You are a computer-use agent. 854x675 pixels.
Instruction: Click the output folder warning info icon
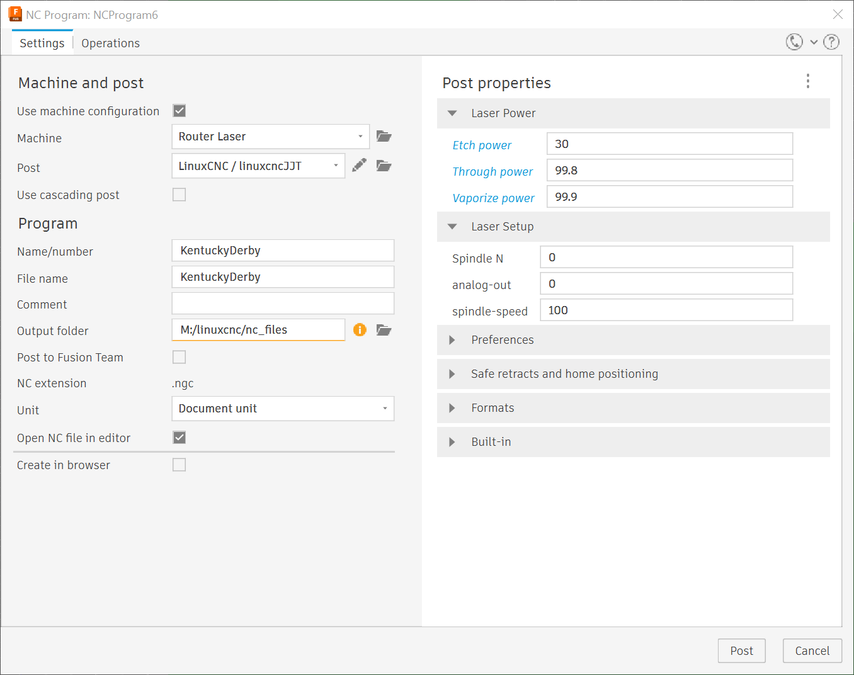360,330
